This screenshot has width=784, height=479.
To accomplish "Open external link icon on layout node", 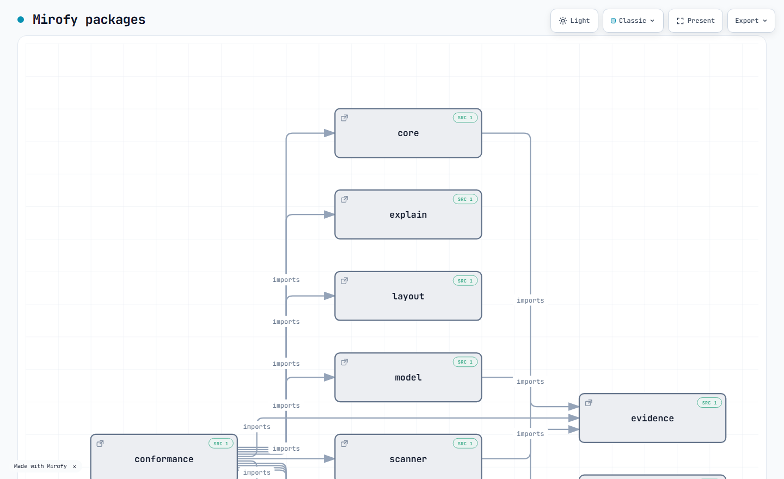I will [345, 281].
